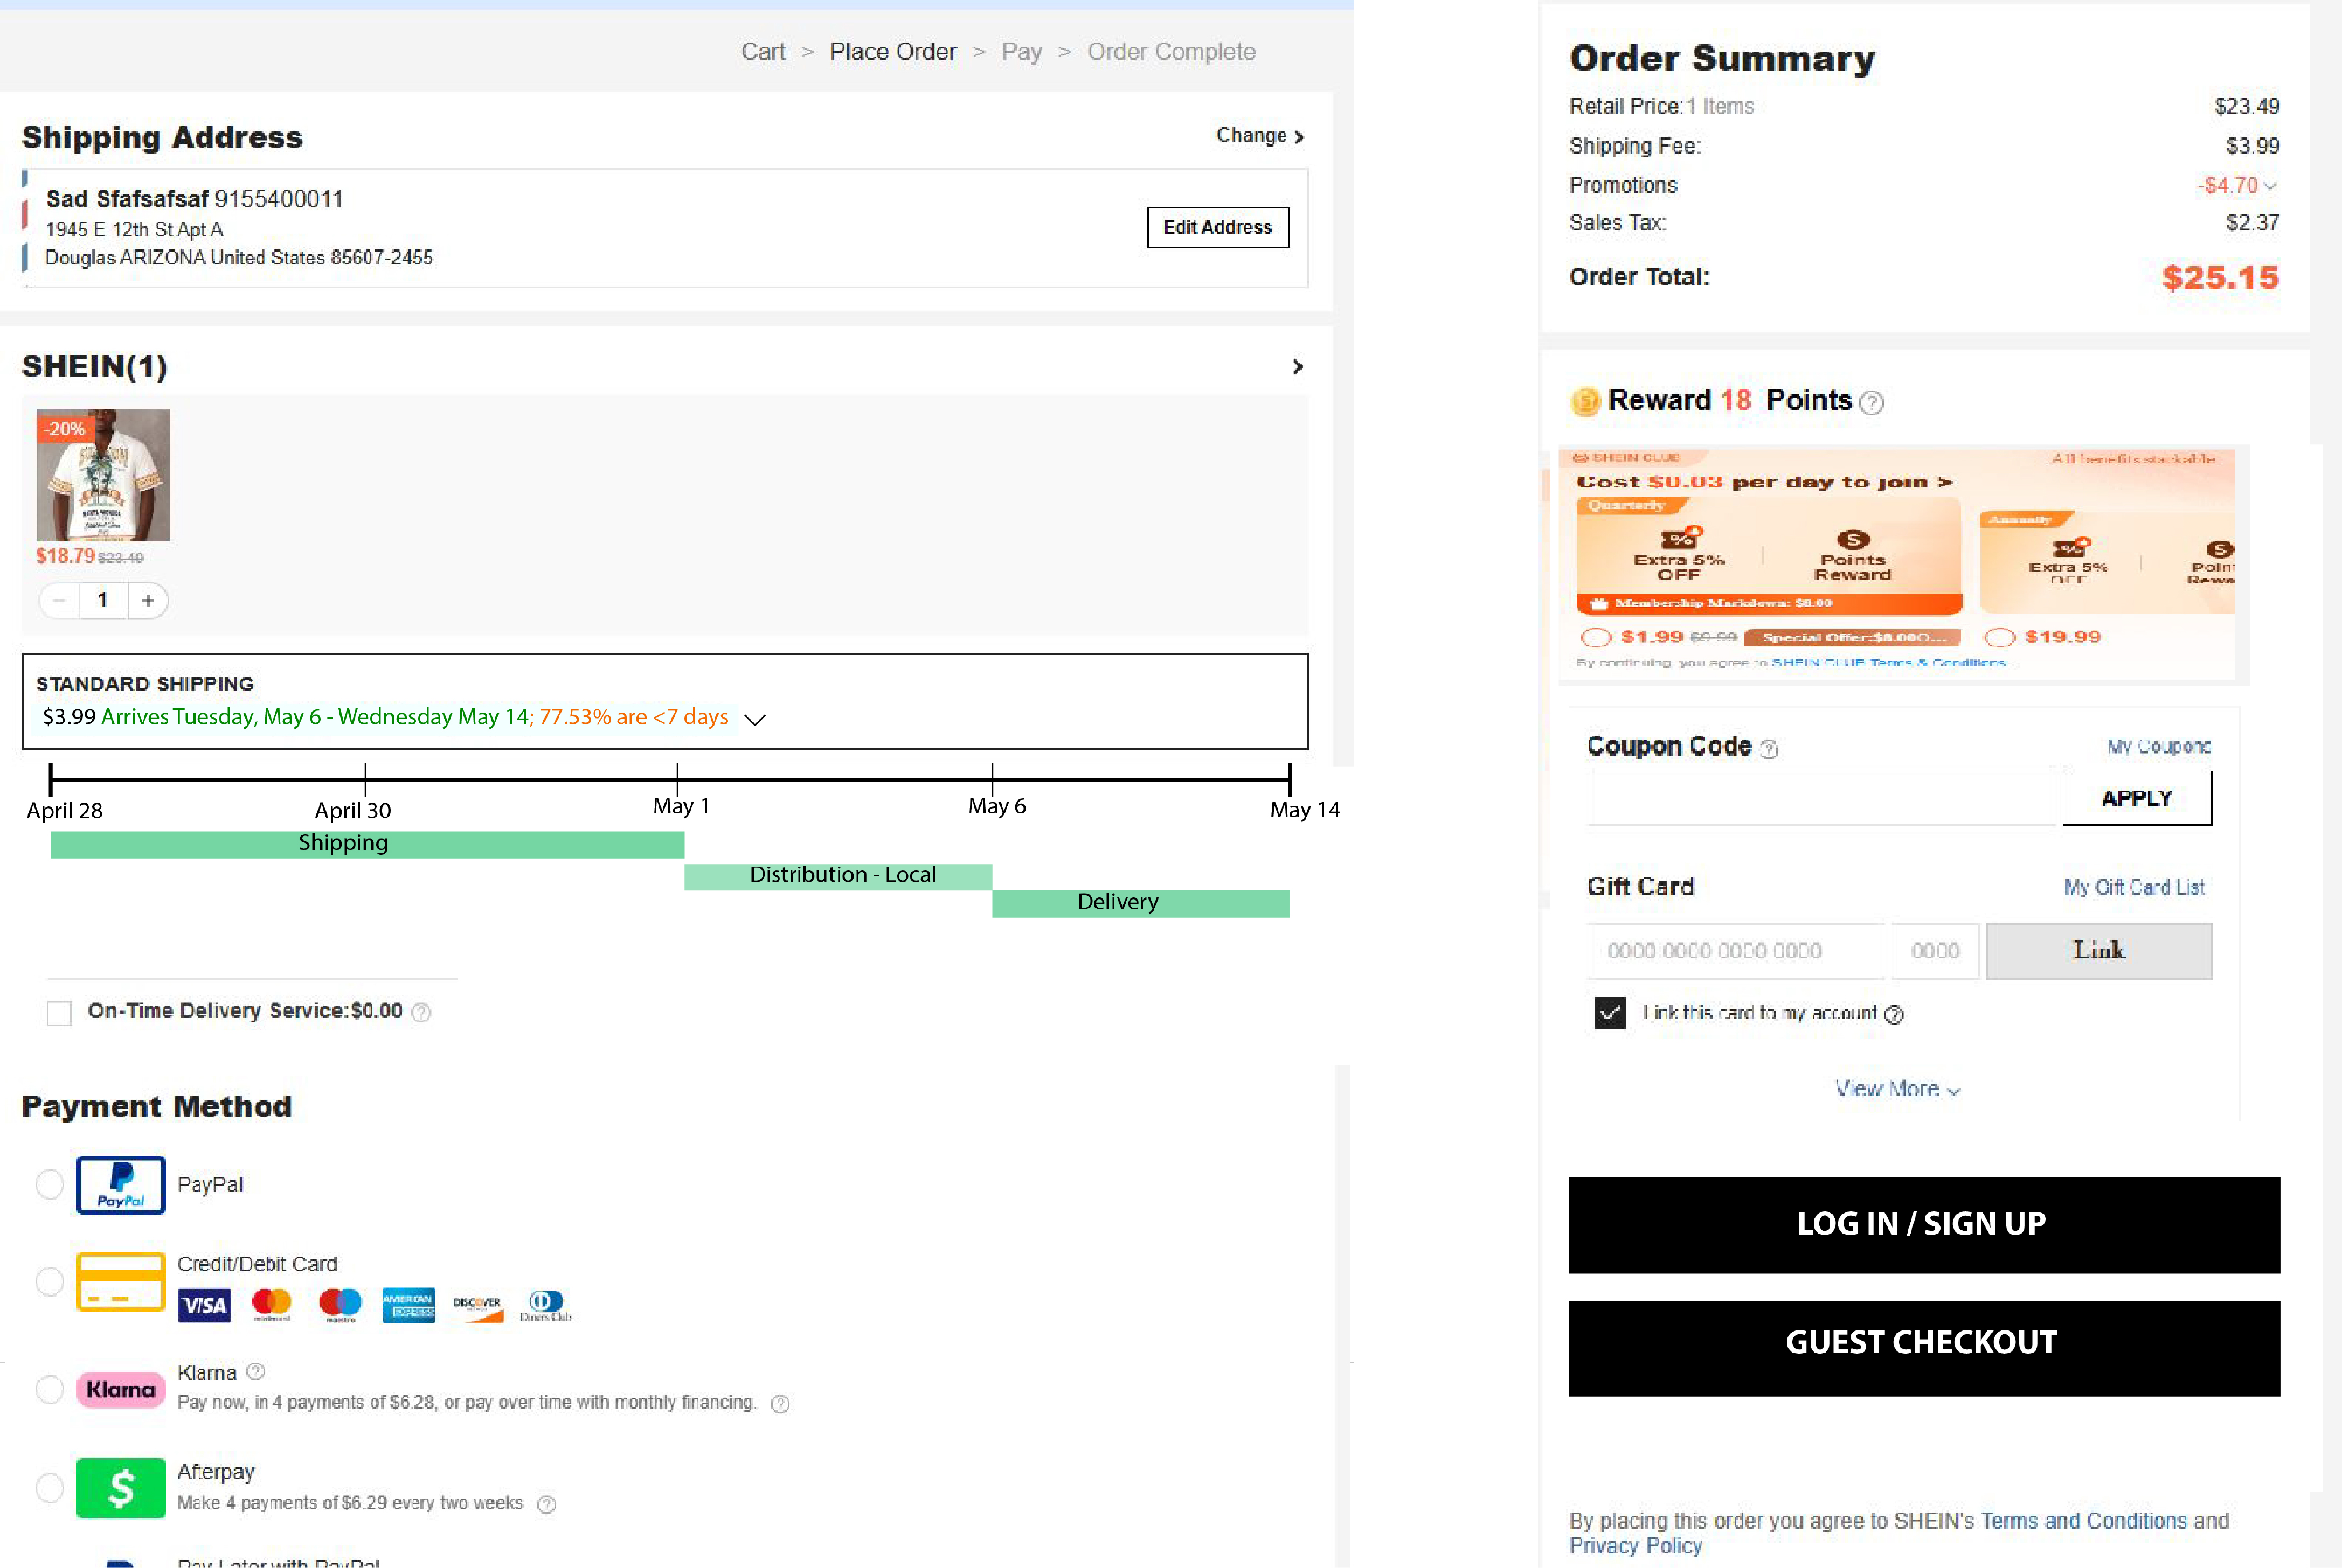Image resolution: width=2342 pixels, height=1568 pixels.
Task: Open My Gift Card List link
Action: (x=2134, y=887)
